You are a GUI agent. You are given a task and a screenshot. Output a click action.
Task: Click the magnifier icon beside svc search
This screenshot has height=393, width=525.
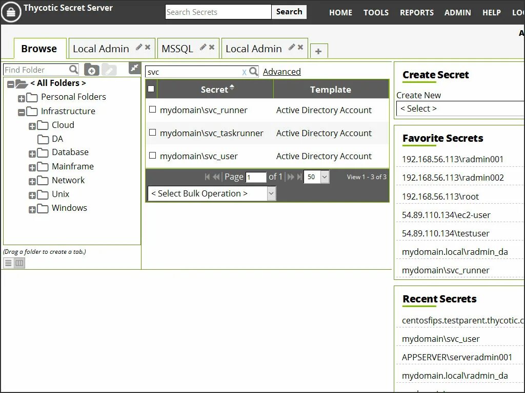pyautogui.click(x=253, y=72)
